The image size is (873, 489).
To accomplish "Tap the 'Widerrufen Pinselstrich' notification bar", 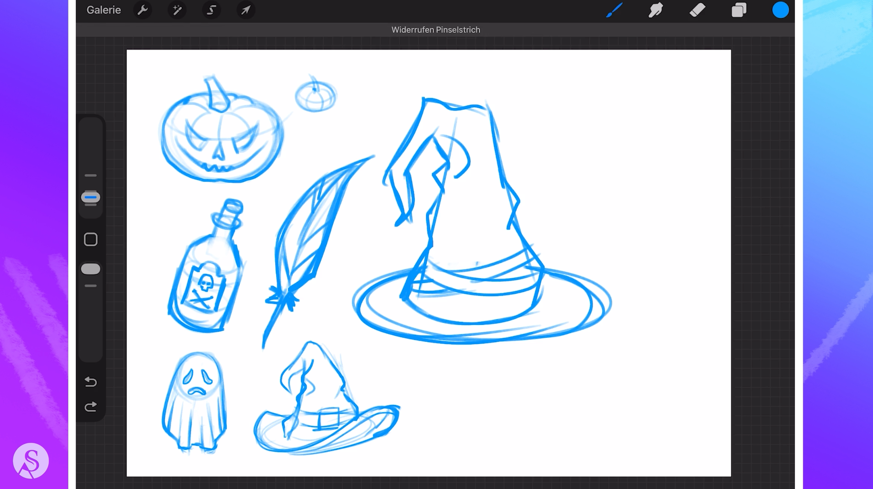I will [435, 30].
